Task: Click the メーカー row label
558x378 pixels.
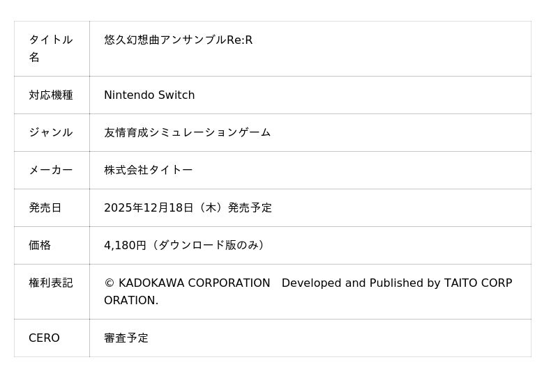Action: coord(50,171)
